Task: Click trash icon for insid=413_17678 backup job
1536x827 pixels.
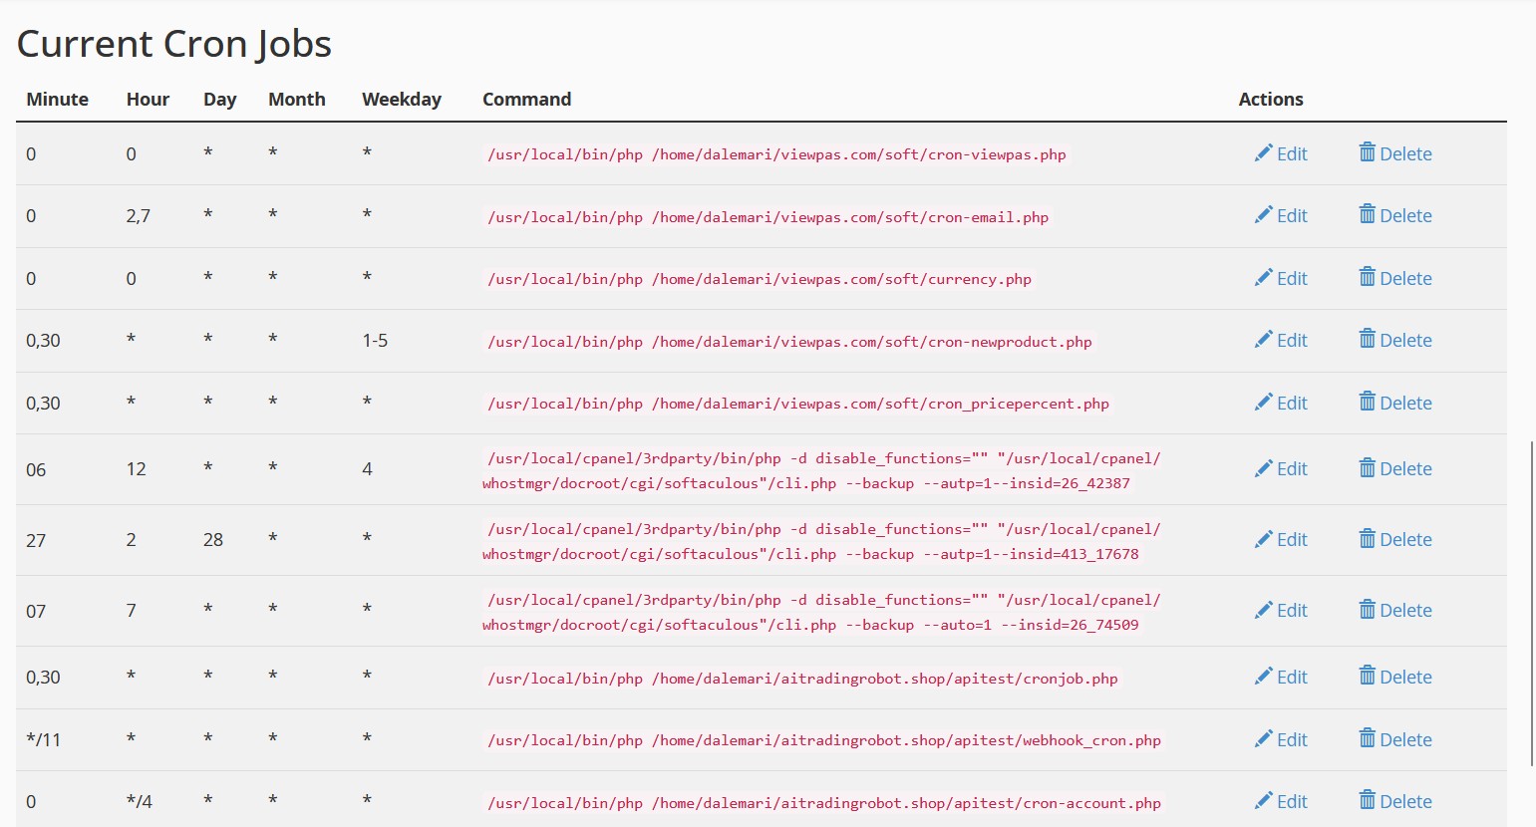Action: point(1367,539)
